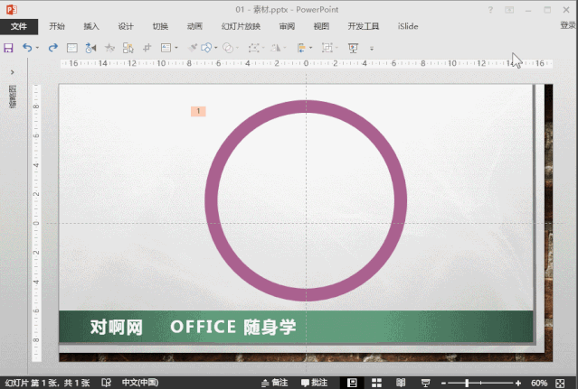Click the group objects icon
578x389 pixels.
327,48
